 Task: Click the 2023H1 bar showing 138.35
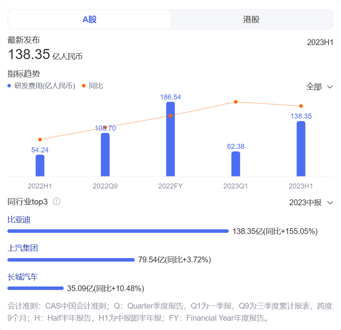click(x=301, y=149)
